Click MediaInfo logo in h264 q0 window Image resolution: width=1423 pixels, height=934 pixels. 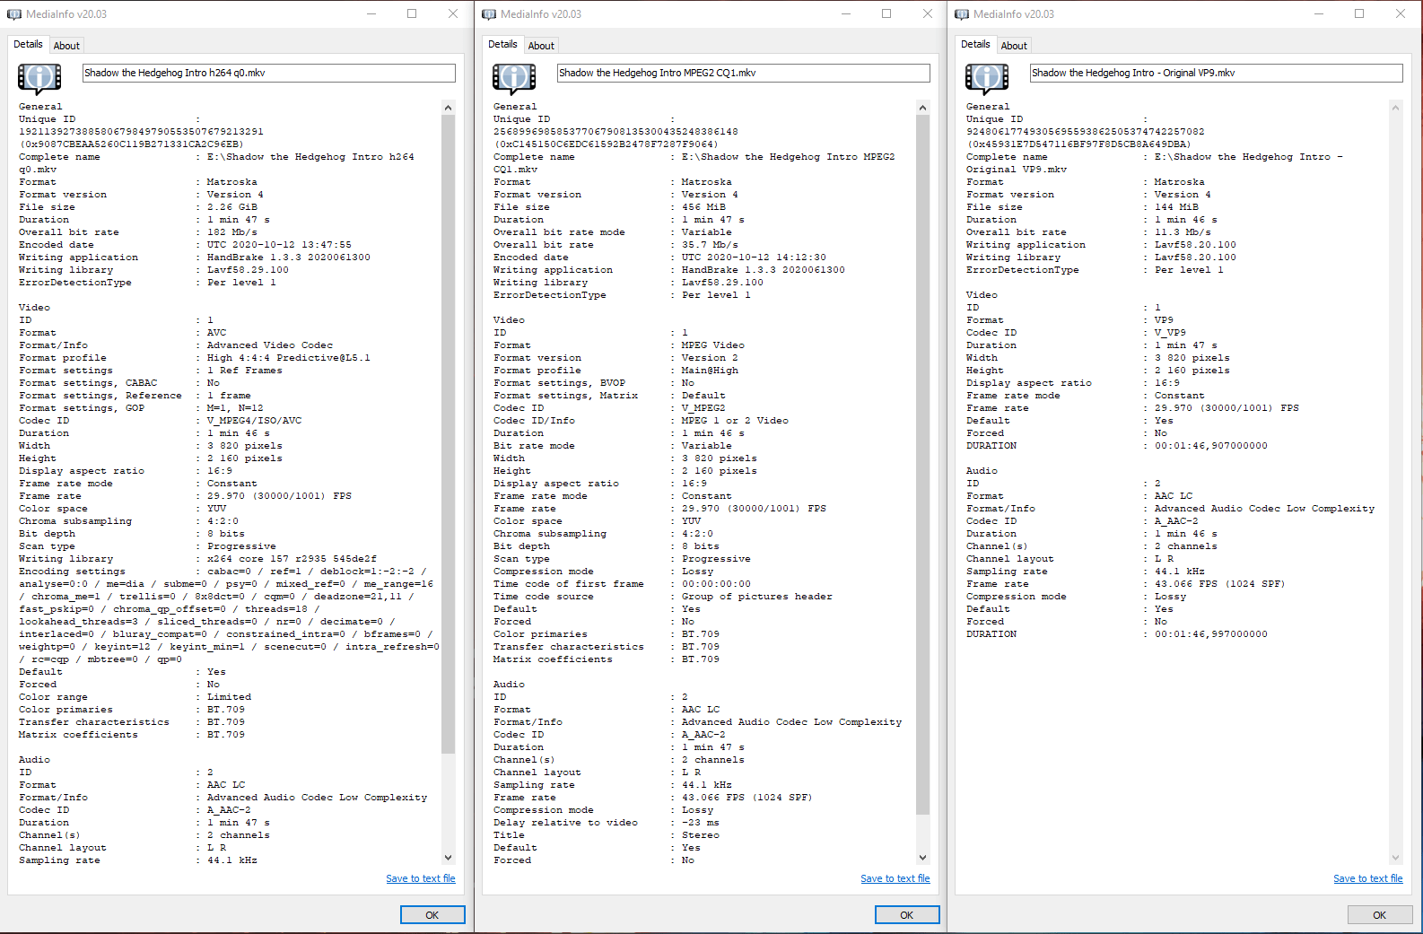pyautogui.click(x=39, y=79)
